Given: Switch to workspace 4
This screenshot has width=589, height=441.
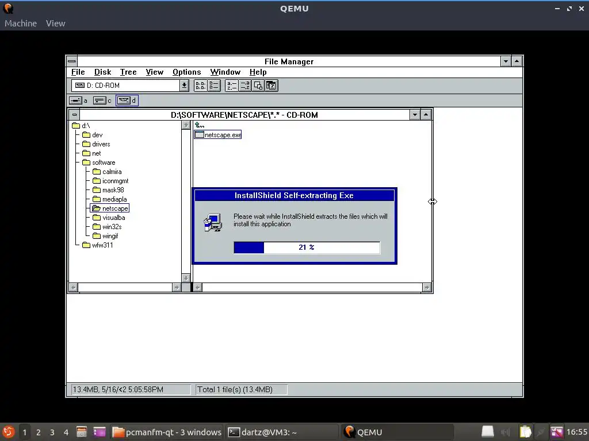Looking at the screenshot, I should [x=66, y=432].
